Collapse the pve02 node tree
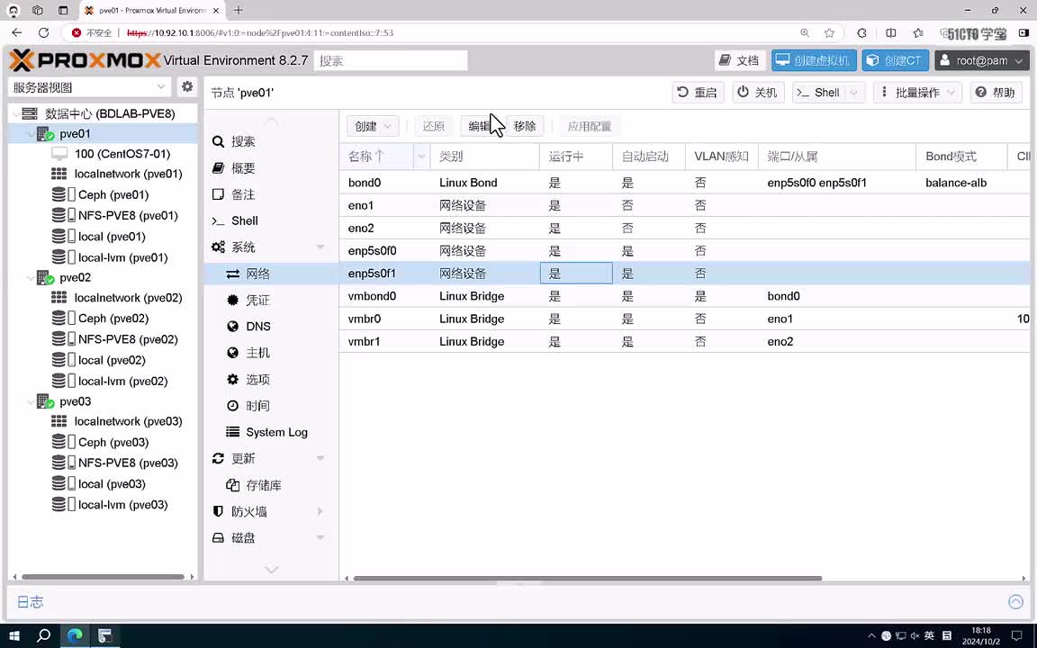Image resolution: width=1037 pixels, height=648 pixels. tap(30, 278)
